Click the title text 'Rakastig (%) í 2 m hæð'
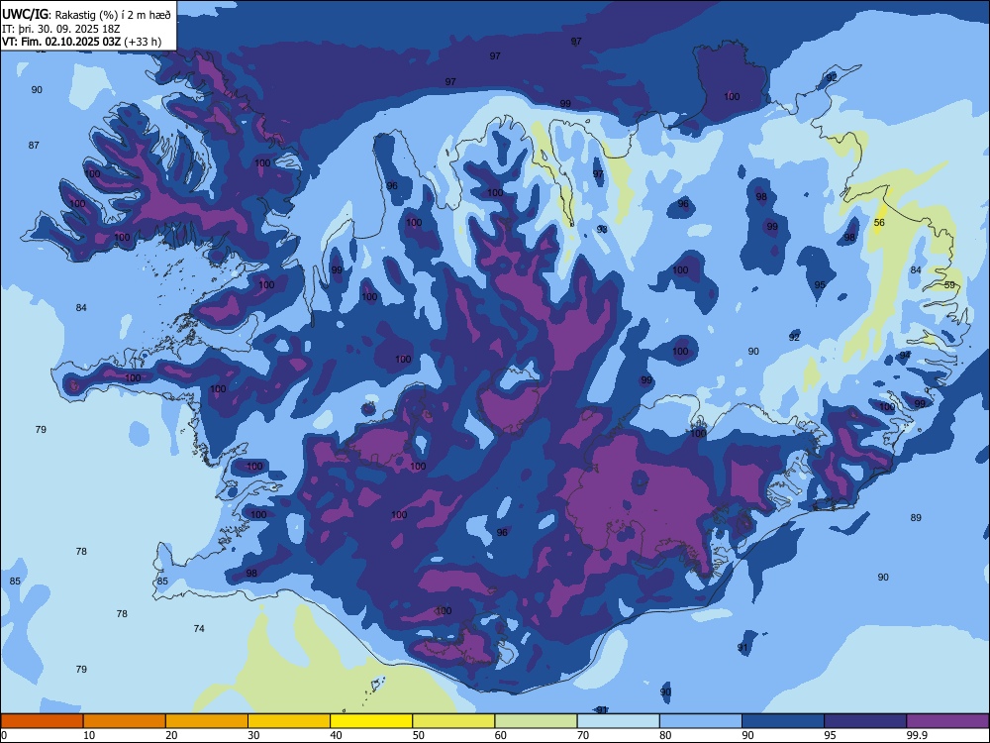Viewport: 990px width, 743px height. (113, 15)
